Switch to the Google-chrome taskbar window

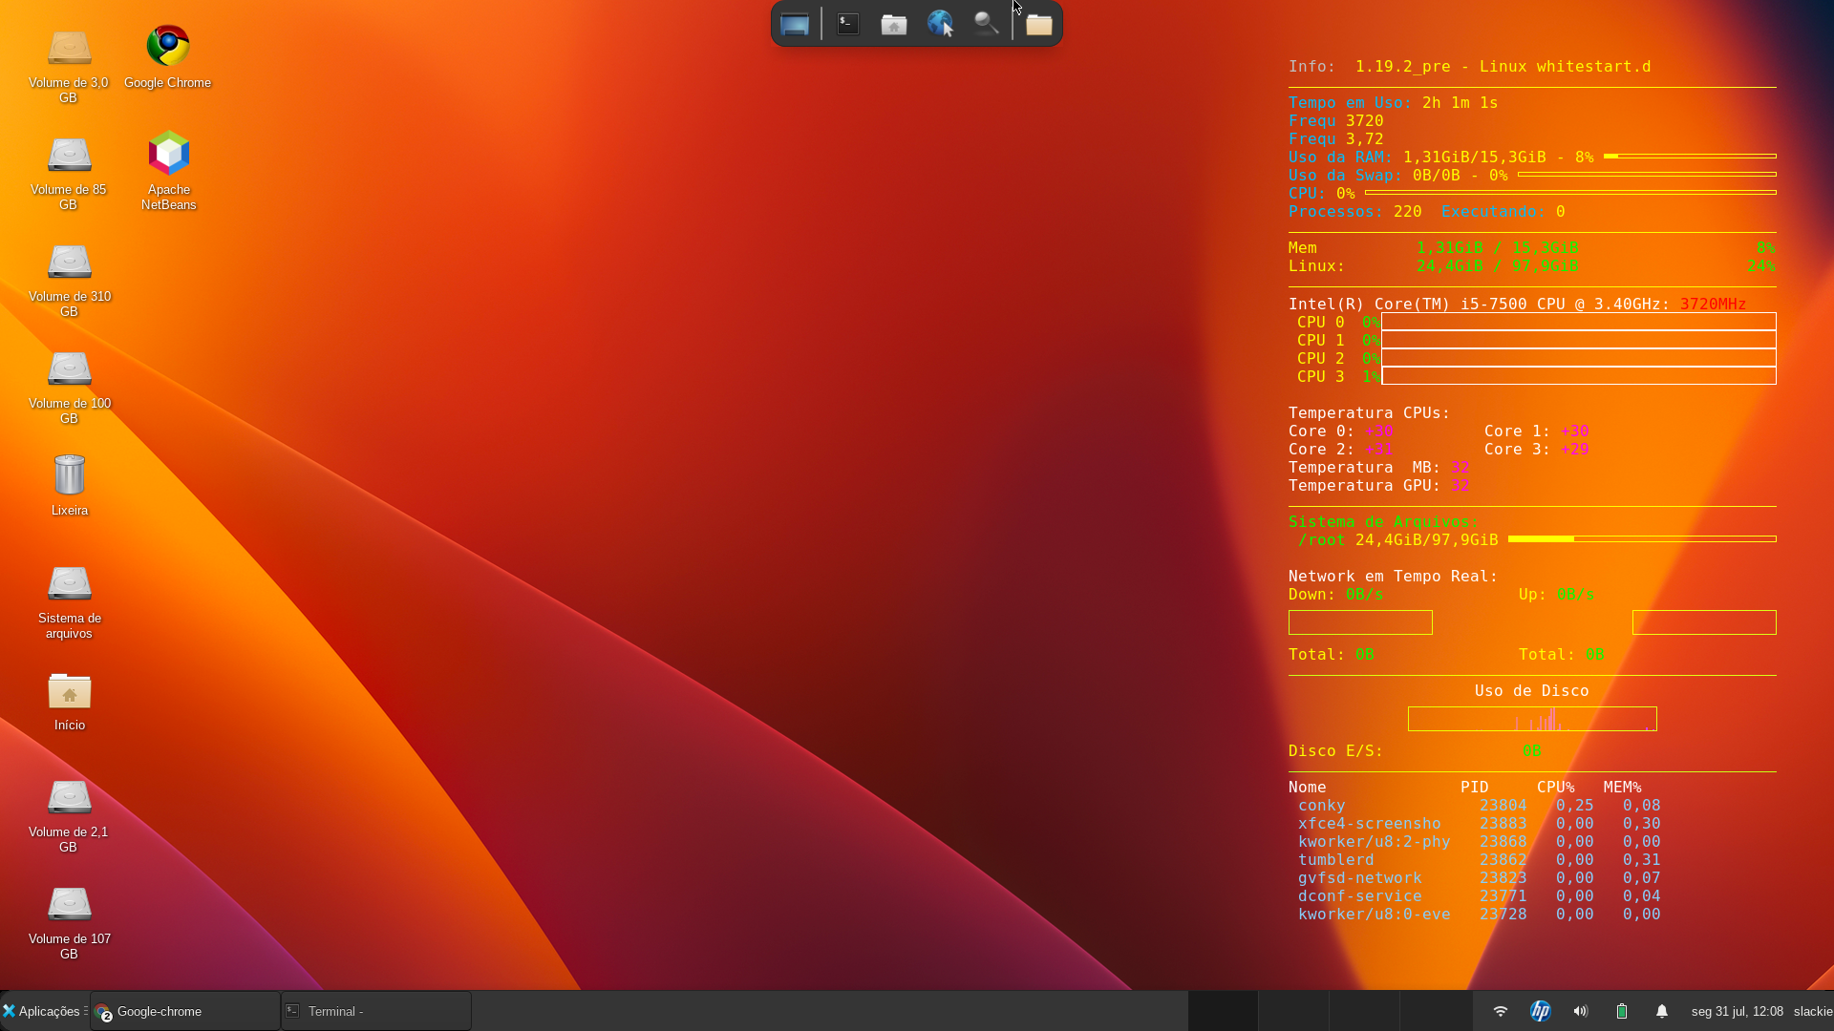click(x=185, y=1011)
